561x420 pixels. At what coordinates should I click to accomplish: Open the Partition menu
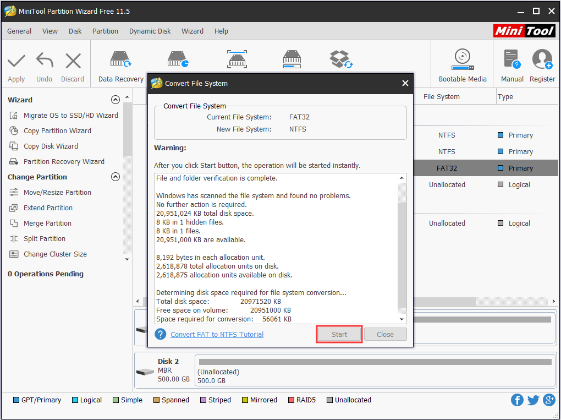point(105,31)
